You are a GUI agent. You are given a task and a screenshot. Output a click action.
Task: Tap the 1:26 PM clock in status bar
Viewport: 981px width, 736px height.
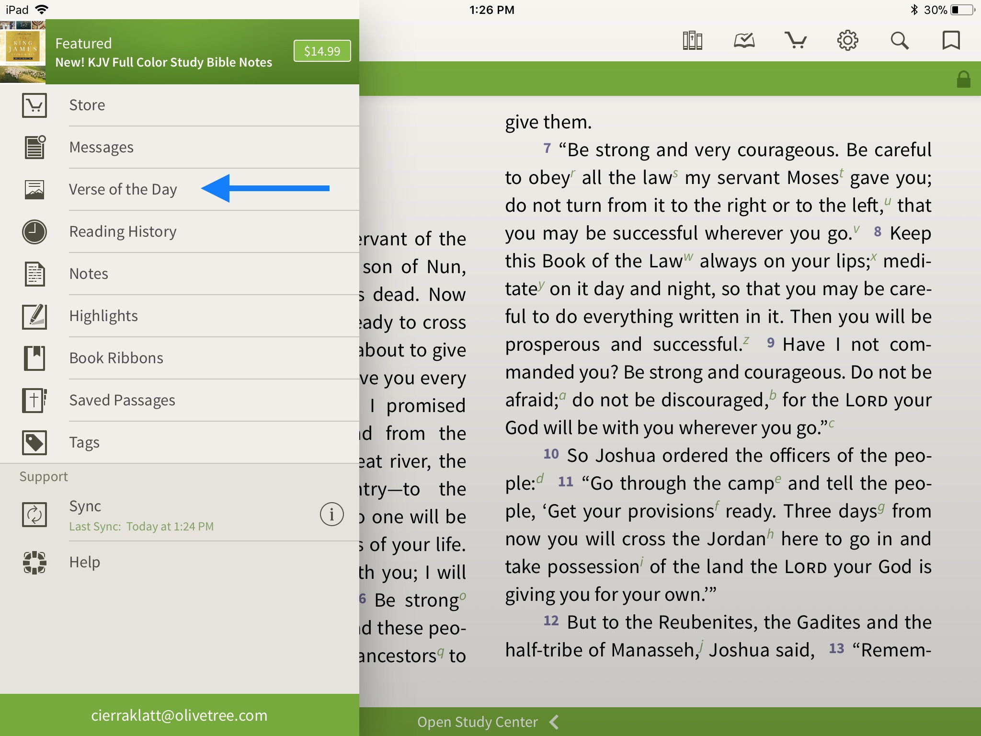point(491,10)
